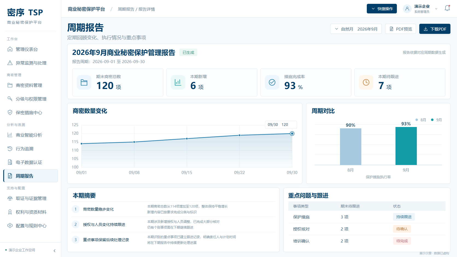Screen dimensions: 457x257
Task: Open the user avatar icon
Action: [x=407, y=9]
